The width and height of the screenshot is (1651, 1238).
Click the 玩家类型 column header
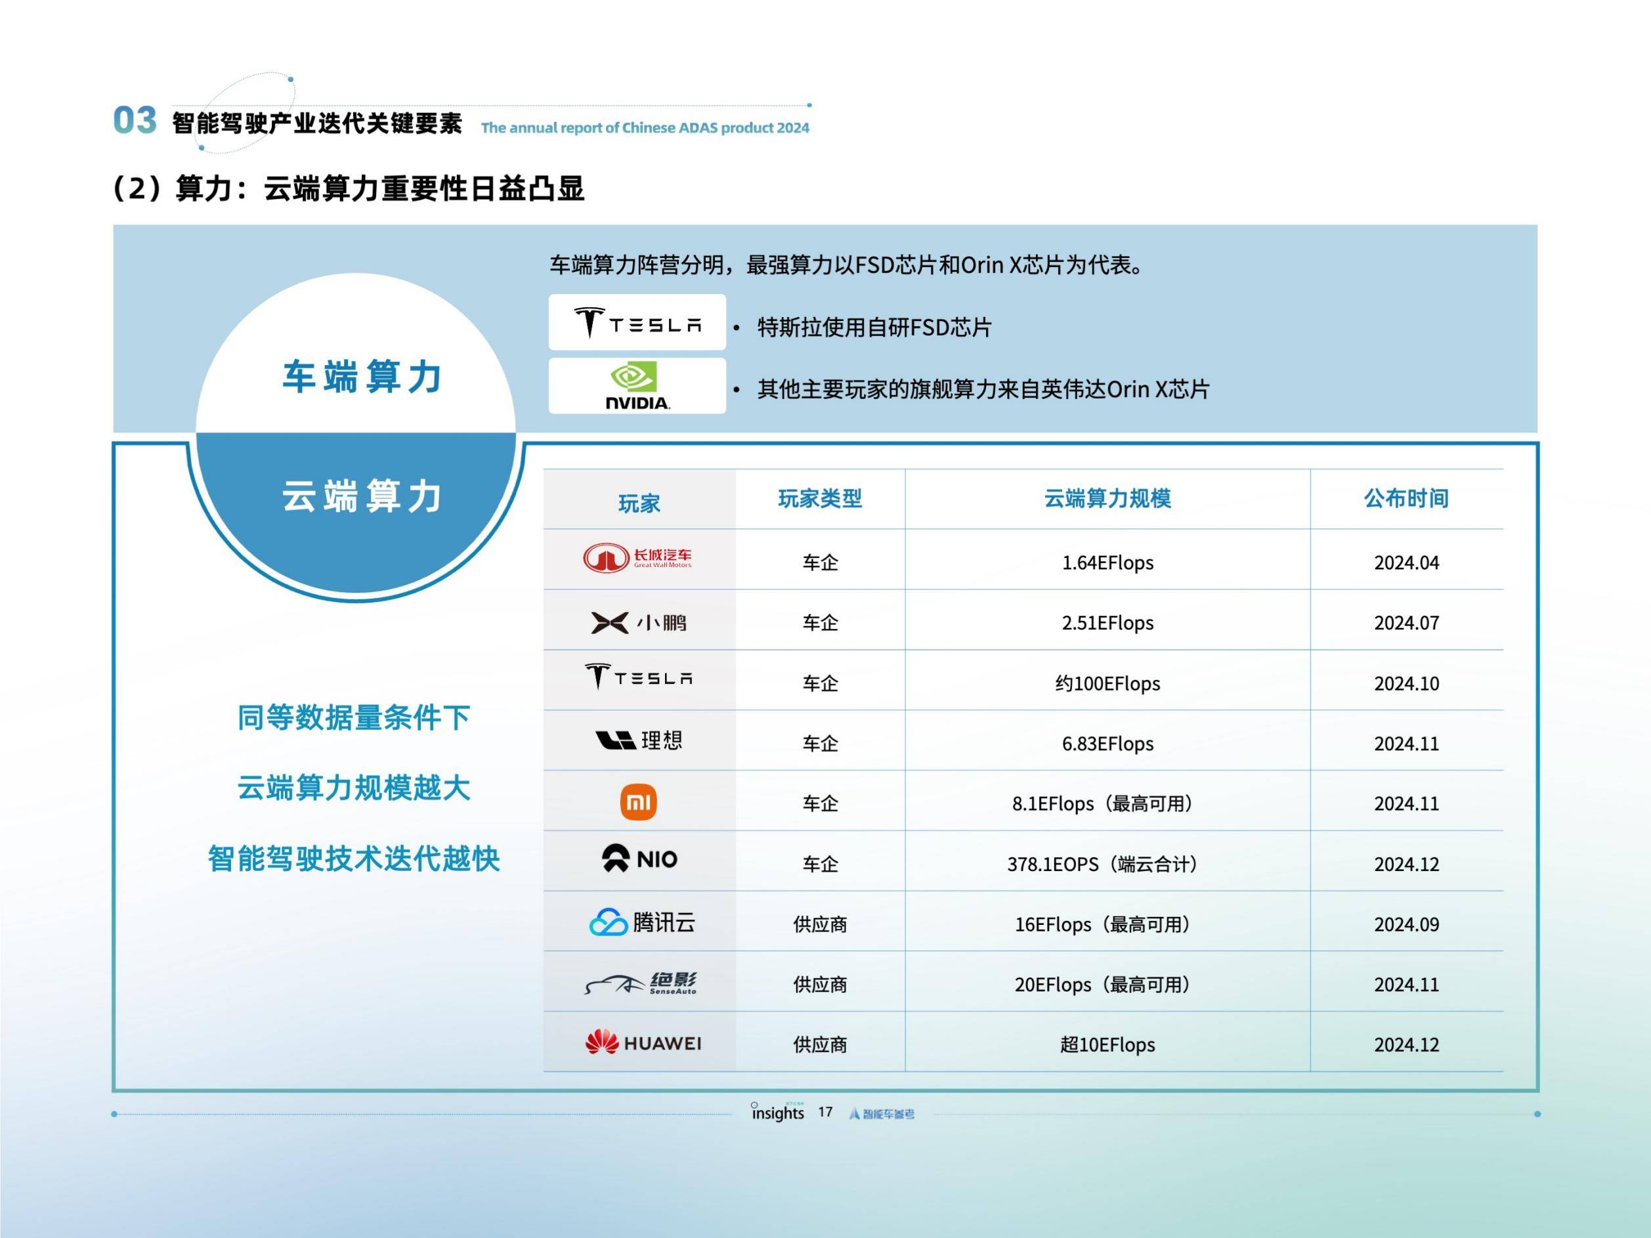819,498
